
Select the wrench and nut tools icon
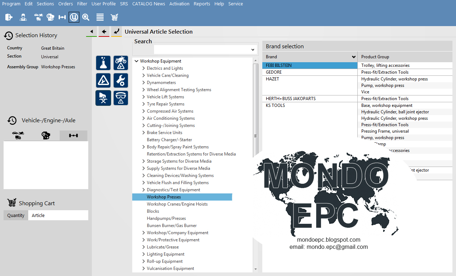(x=121, y=80)
